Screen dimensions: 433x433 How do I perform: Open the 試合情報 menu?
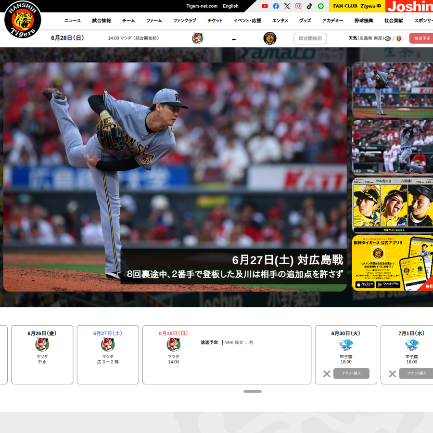click(102, 20)
